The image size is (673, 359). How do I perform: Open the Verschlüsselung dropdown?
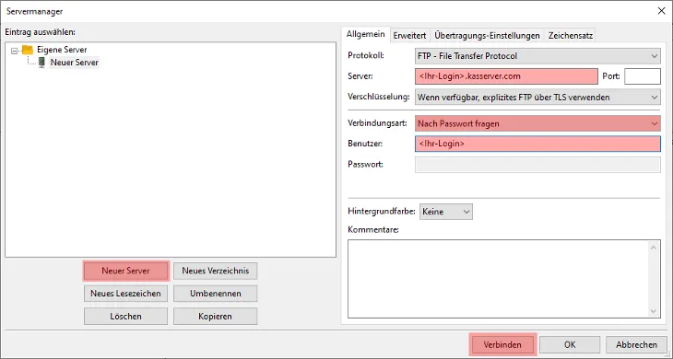(537, 98)
